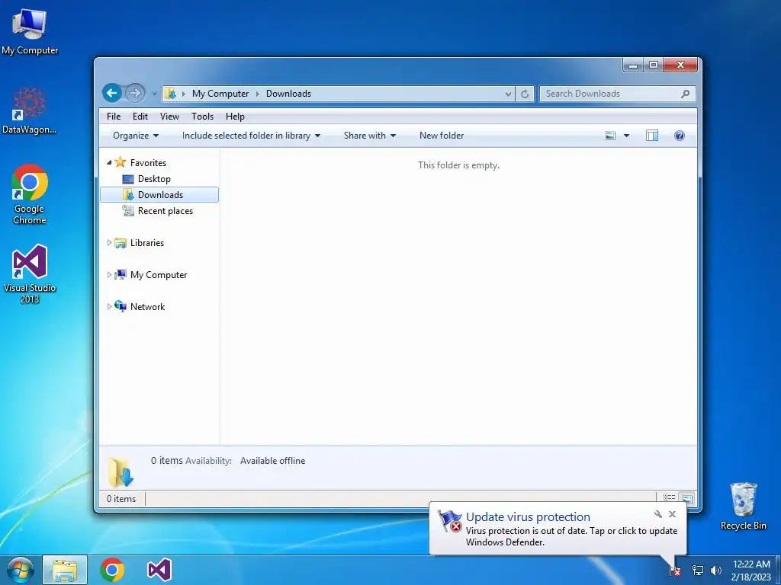Open Include selected folder in library dropdown

pyautogui.click(x=251, y=136)
